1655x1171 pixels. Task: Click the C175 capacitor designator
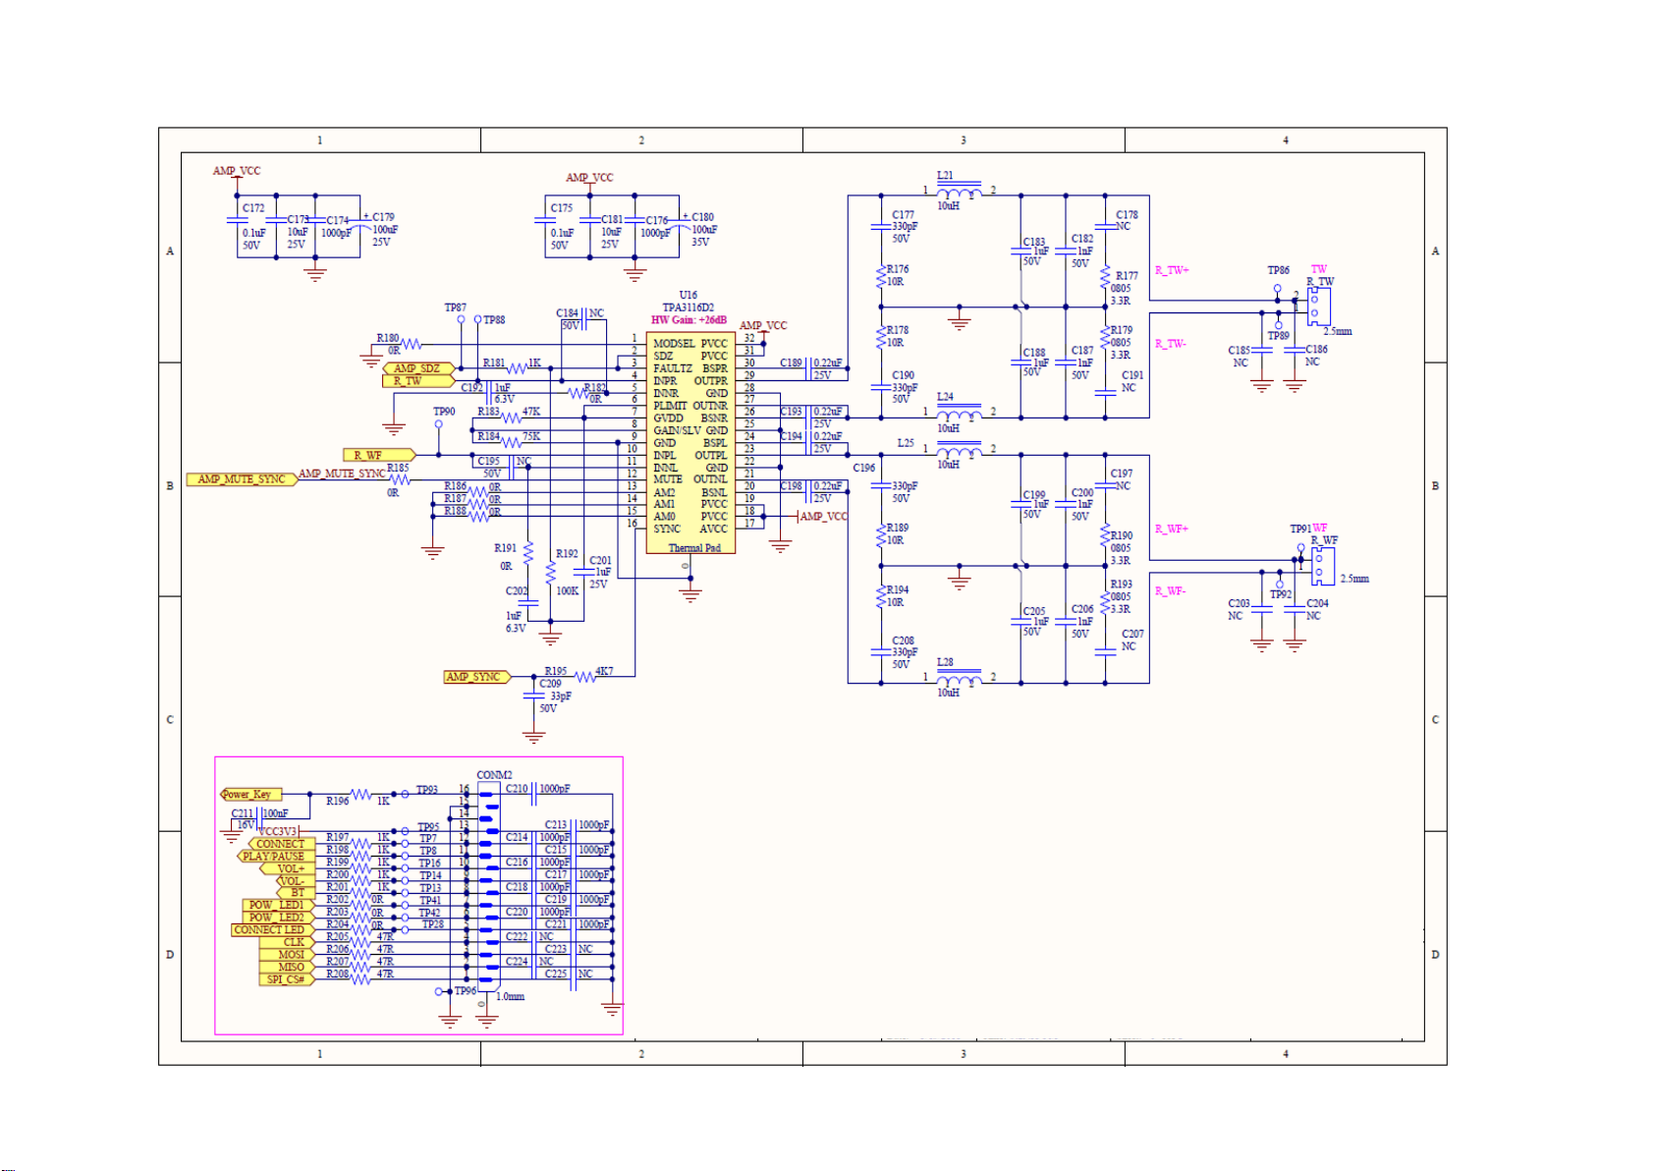pyautogui.click(x=562, y=208)
